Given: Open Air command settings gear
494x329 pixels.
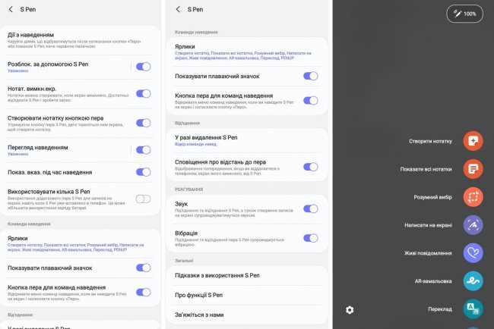Looking at the screenshot, I should (x=350, y=309).
